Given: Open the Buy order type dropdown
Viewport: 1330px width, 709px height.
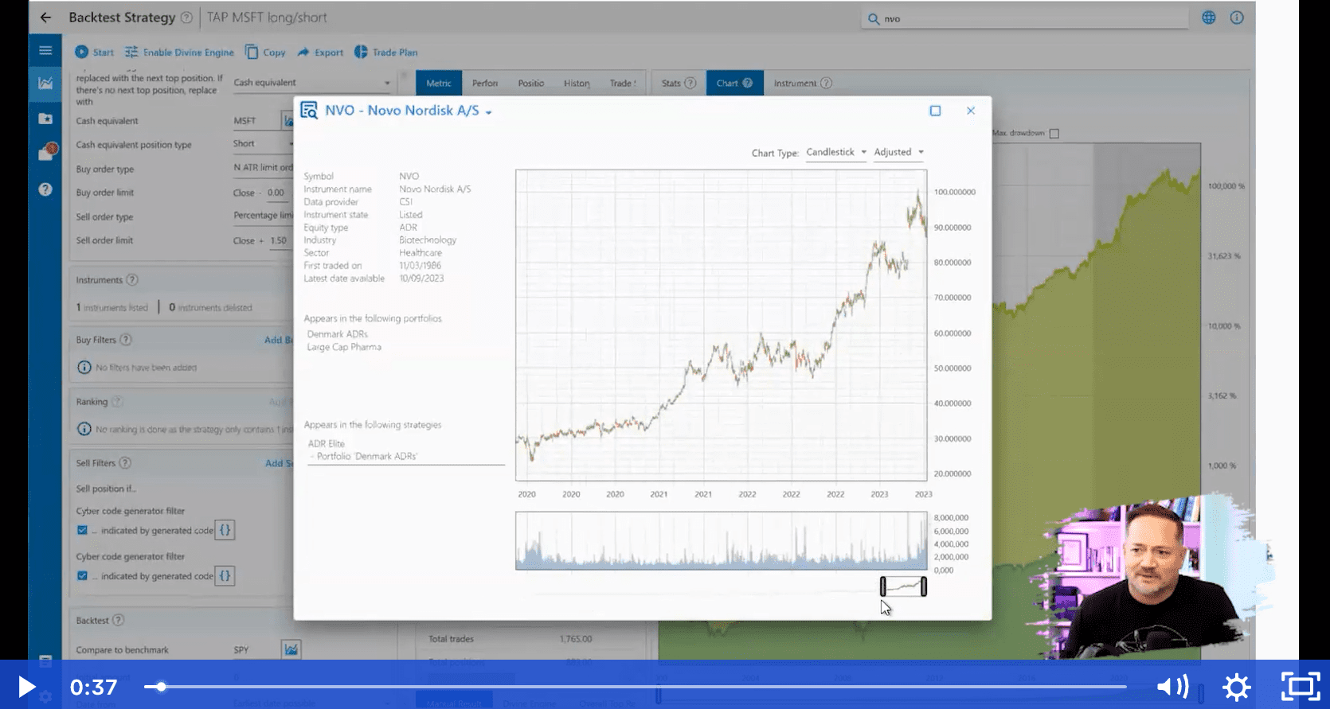Looking at the screenshot, I should click(263, 168).
